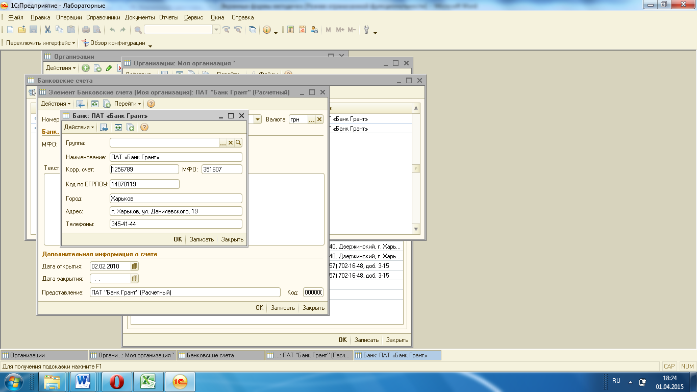Click Обзор конфигурации button

tap(113, 43)
